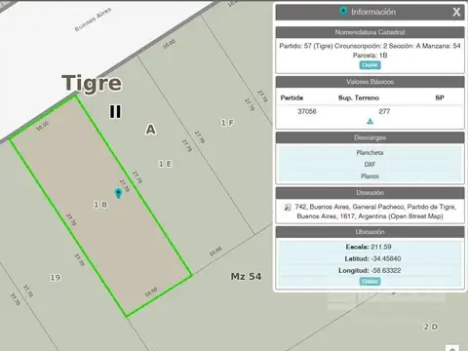This screenshot has height=351, width=468.
Task: Click the Mz 54 block label
Action: click(246, 277)
